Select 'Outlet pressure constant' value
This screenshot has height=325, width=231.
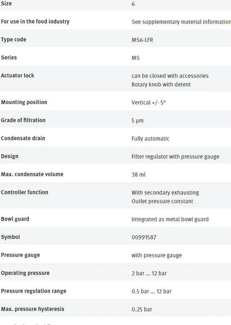162,201
